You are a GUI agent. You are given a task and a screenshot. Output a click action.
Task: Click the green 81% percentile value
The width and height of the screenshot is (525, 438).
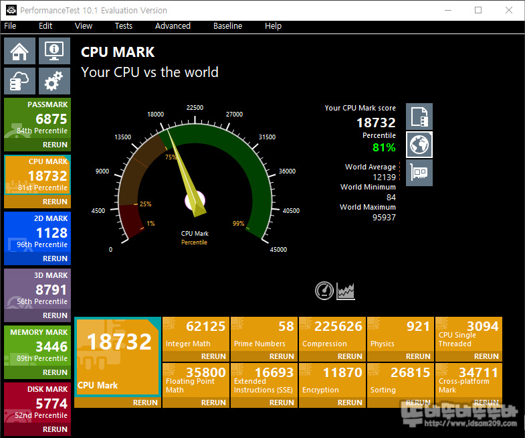coord(384,147)
